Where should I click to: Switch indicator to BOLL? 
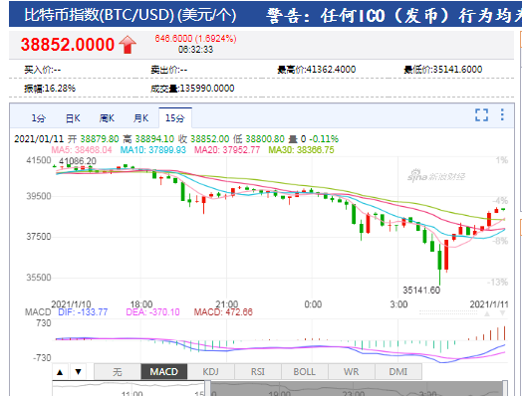[x=305, y=372]
